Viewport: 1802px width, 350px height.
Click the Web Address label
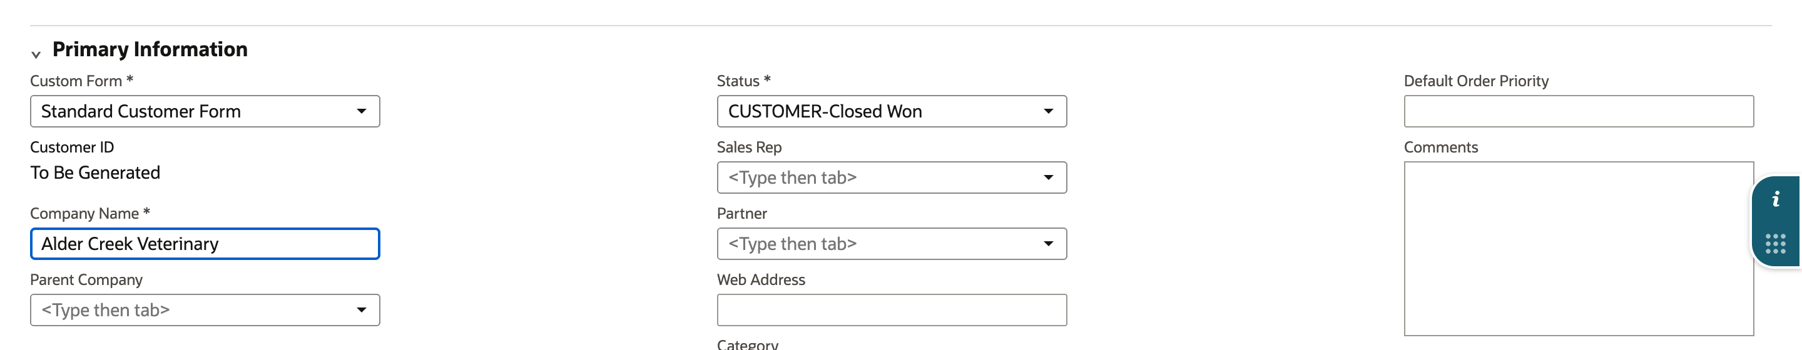761,280
